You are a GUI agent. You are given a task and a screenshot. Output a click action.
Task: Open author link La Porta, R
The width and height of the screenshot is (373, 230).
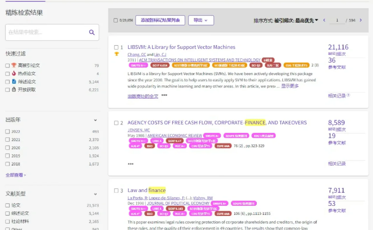[138, 198]
